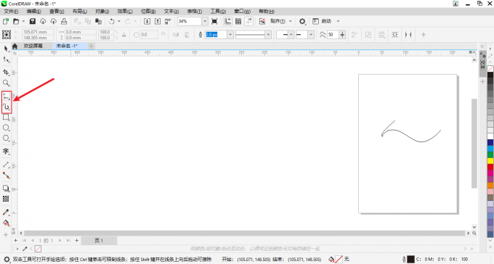Open the 工具 menu
Screen dimensions: 494x264
(218, 12)
